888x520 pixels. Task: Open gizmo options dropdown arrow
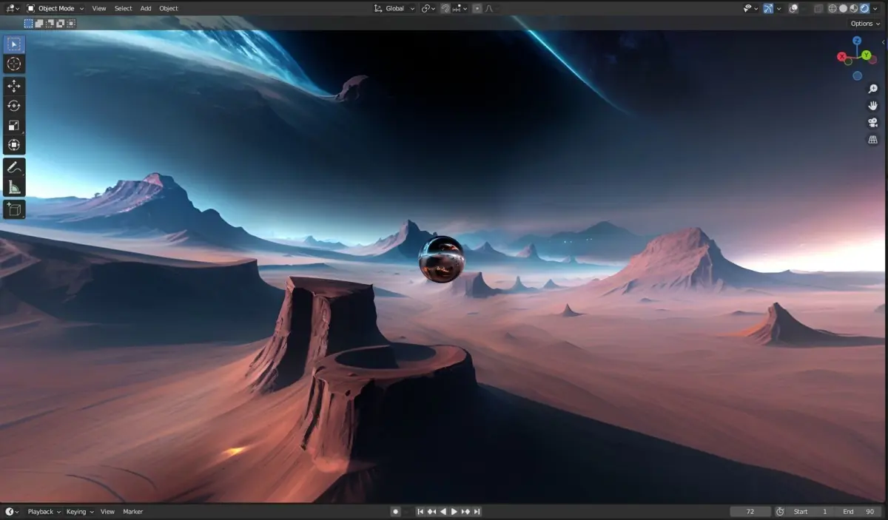coord(778,8)
